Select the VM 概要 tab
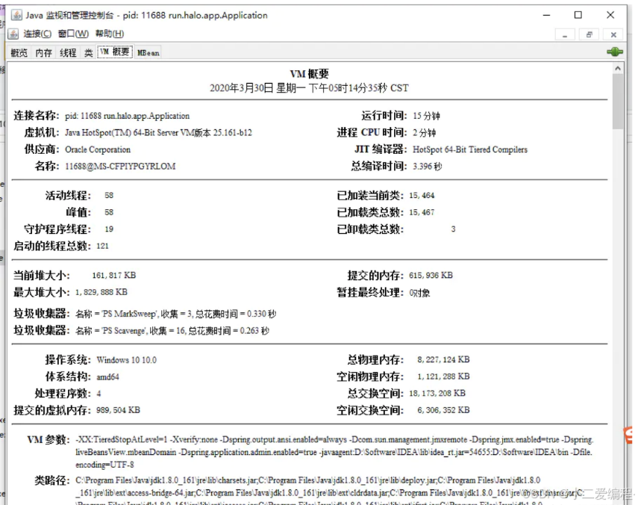The width and height of the screenshot is (638, 505). 115,52
